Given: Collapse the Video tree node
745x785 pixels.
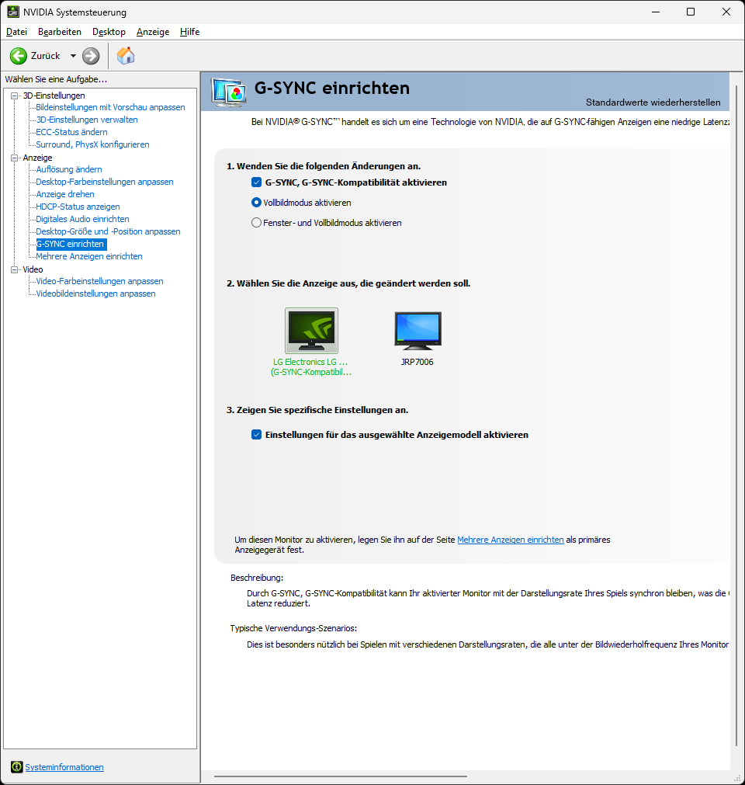Looking at the screenshot, I should tap(15, 269).
